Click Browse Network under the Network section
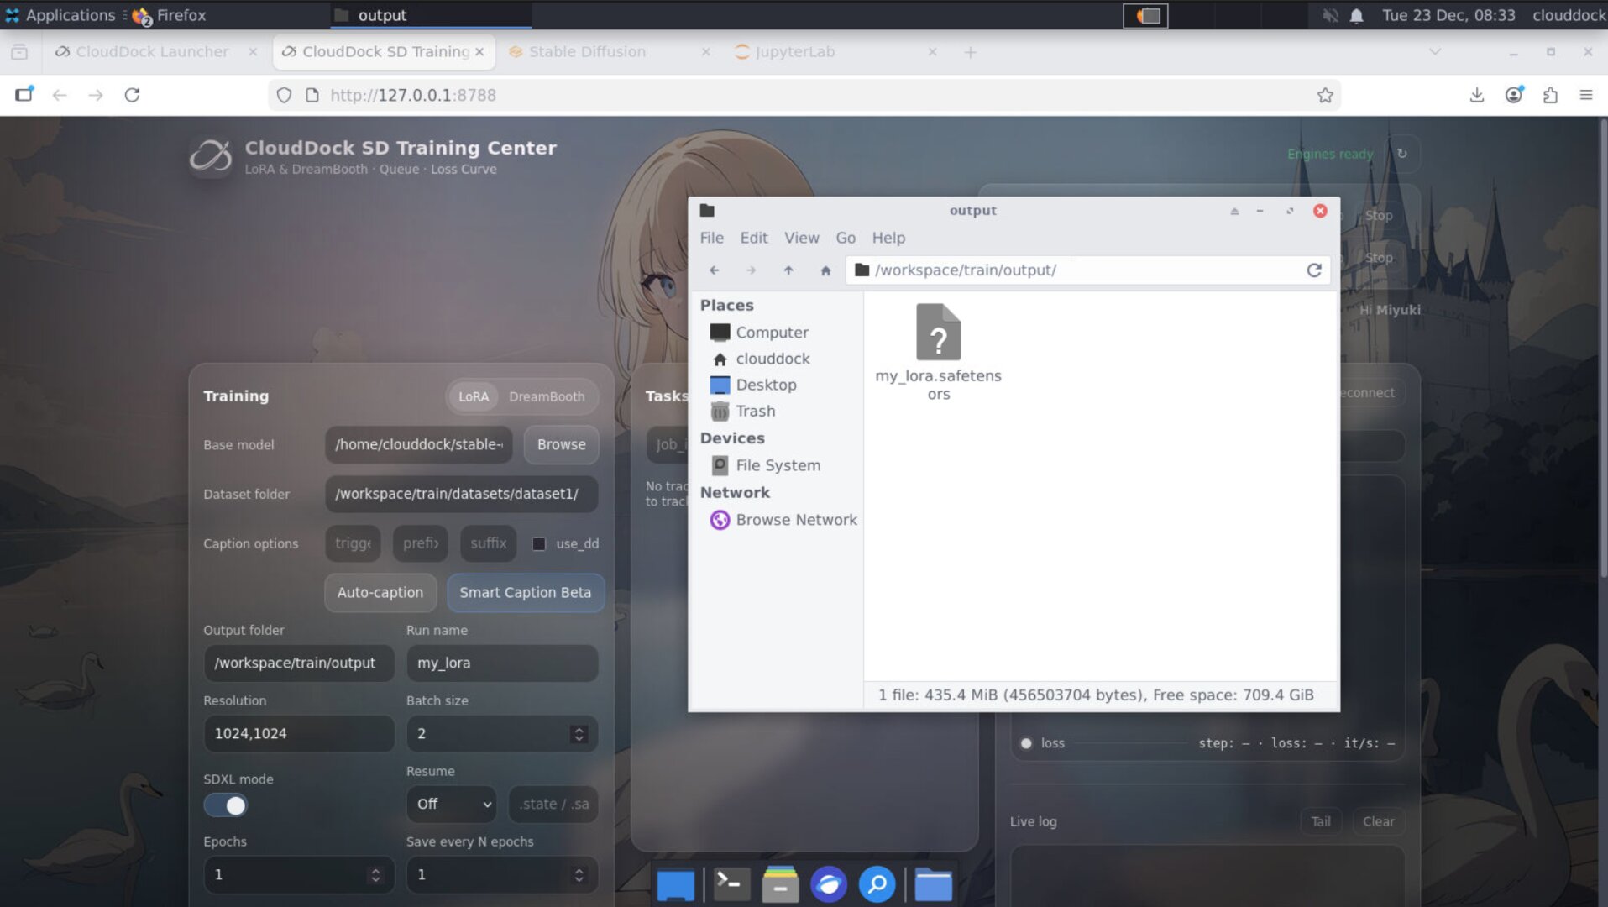This screenshot has height=907, width=1608. [x=795, y=519]
